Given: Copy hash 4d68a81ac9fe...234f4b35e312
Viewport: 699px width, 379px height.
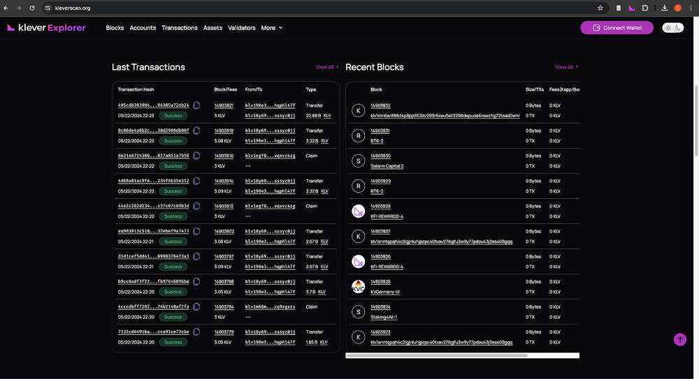Looking at the screenshot, I should pos(196,181).
